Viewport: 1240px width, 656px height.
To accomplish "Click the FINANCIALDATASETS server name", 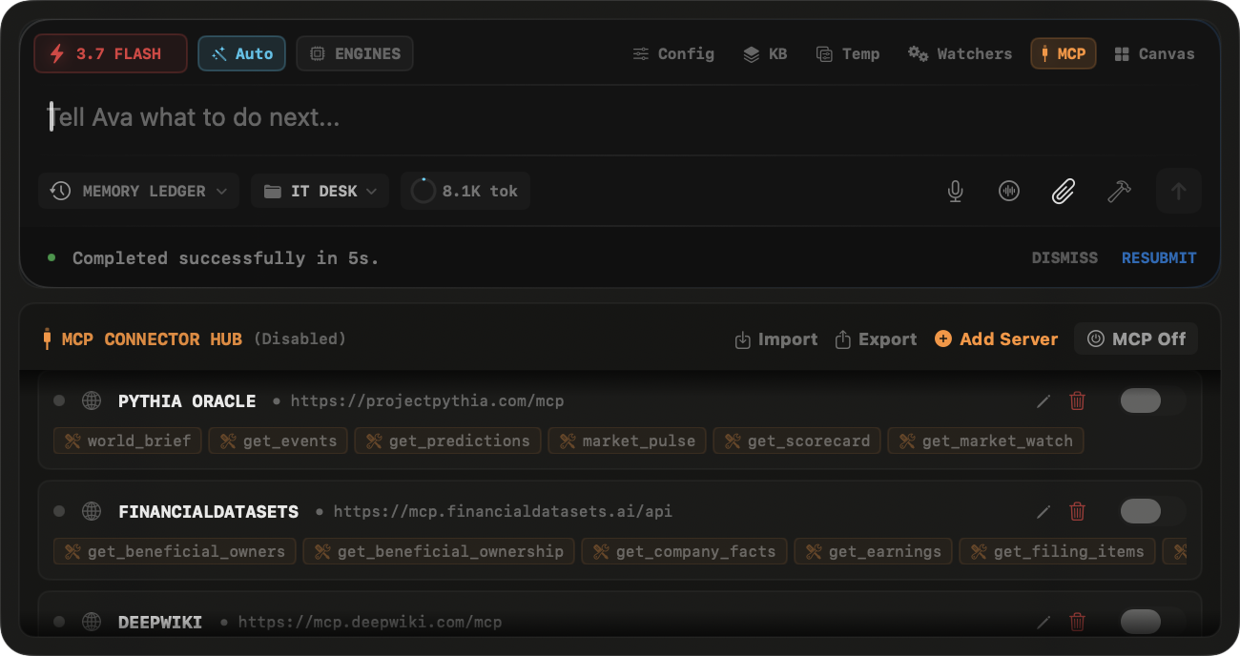I will [x=208, y=512].
